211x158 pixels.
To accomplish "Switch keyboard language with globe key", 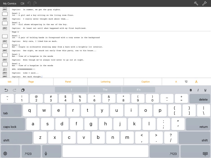I will click(x=10, y=151).
